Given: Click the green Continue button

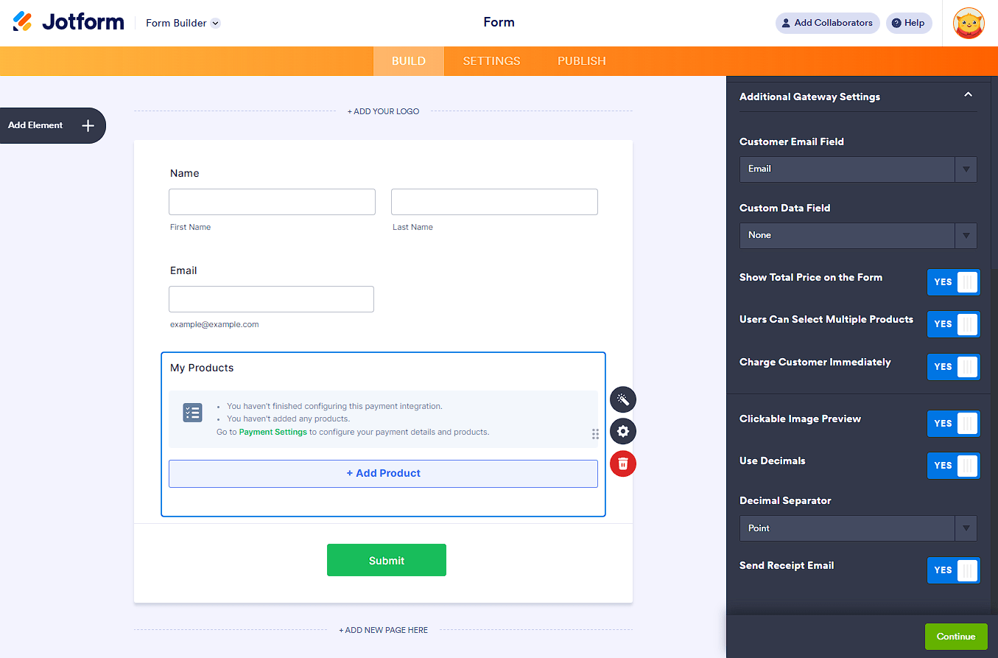Looking at the screenshot, I should [955, 636].
